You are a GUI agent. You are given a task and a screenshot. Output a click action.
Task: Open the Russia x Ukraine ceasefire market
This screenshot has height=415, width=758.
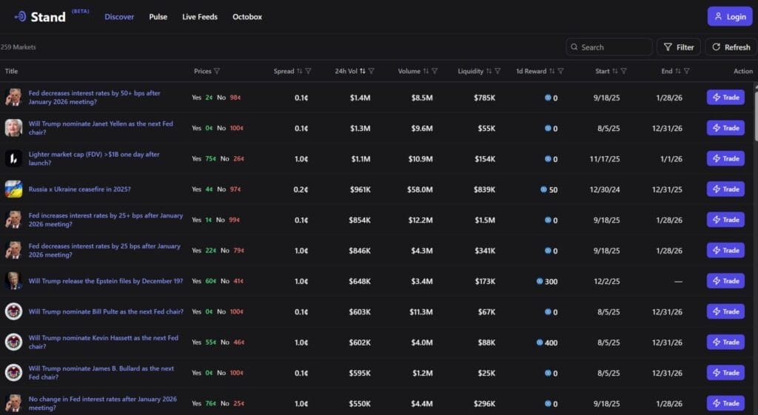coord(79,189)
